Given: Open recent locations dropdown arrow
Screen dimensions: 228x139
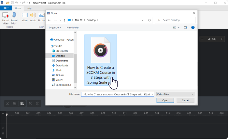Looking at the screenshot, I should pos(60,21).
